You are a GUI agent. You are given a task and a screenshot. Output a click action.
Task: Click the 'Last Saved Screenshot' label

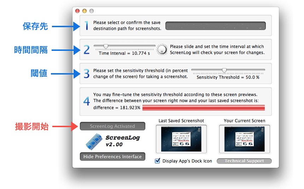point(181,120)
